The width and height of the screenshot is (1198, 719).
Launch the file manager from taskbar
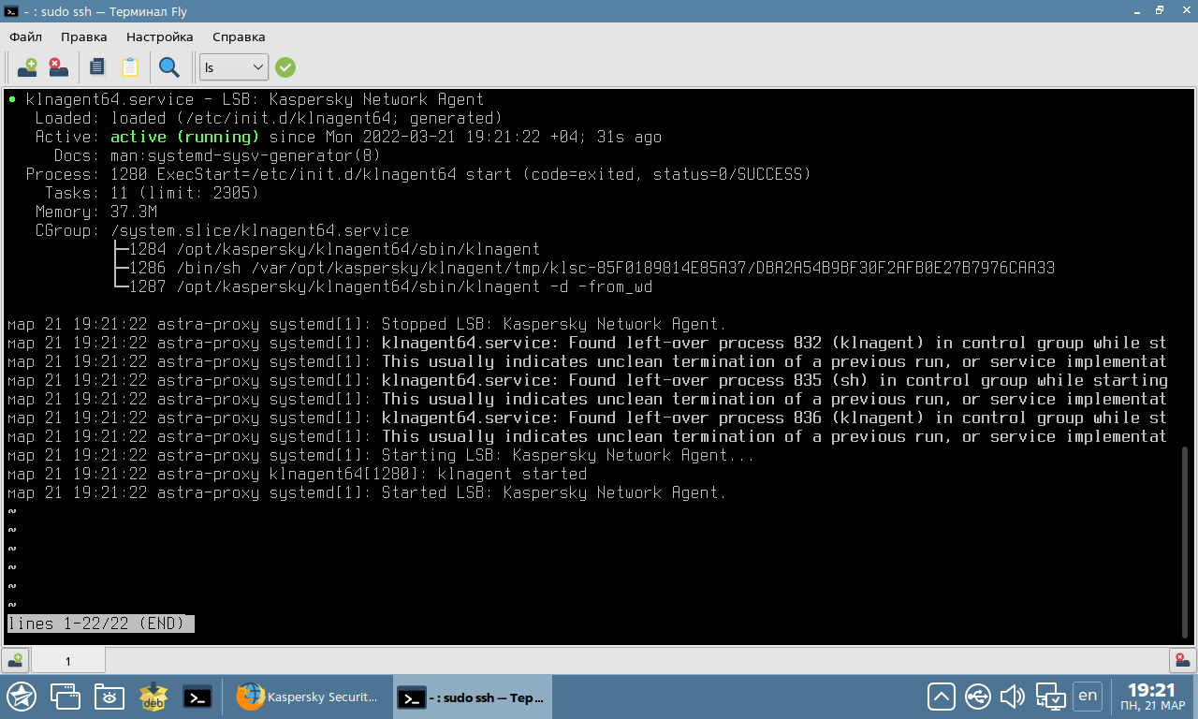109,697
